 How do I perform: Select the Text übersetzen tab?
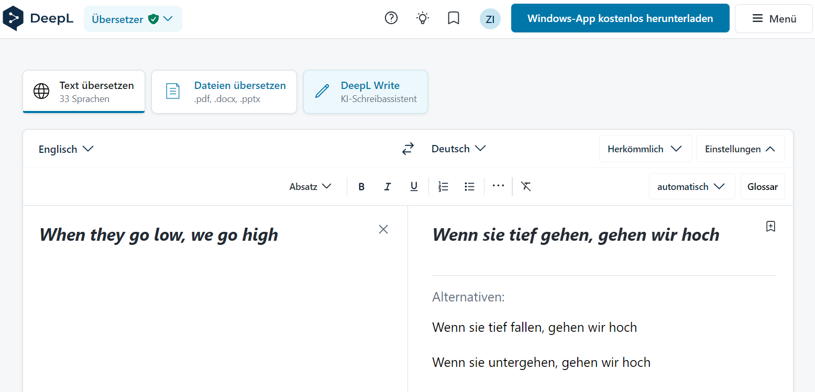coord(84,92)
